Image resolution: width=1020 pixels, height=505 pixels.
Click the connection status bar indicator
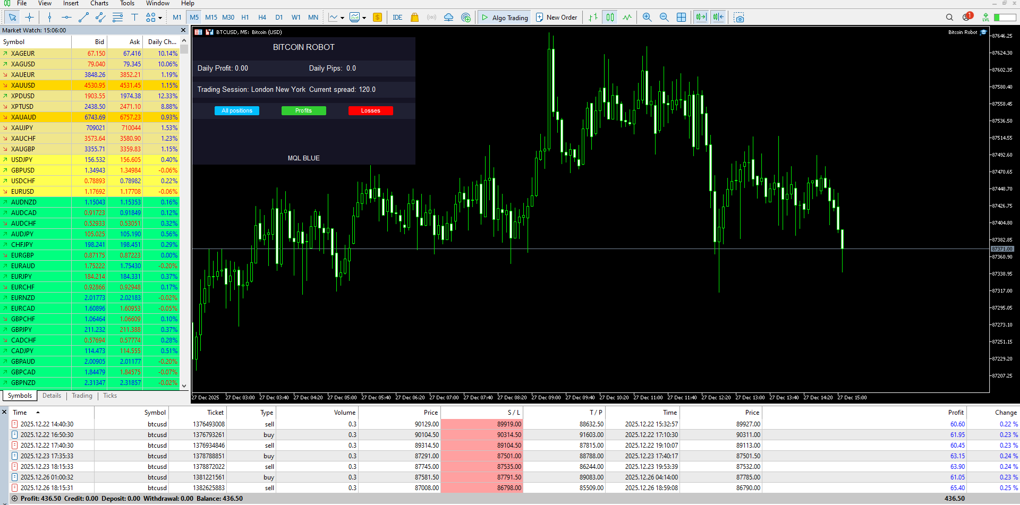(x=1005, y=18)
